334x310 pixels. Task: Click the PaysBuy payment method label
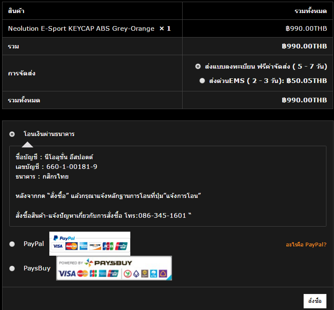pos(37,268)
